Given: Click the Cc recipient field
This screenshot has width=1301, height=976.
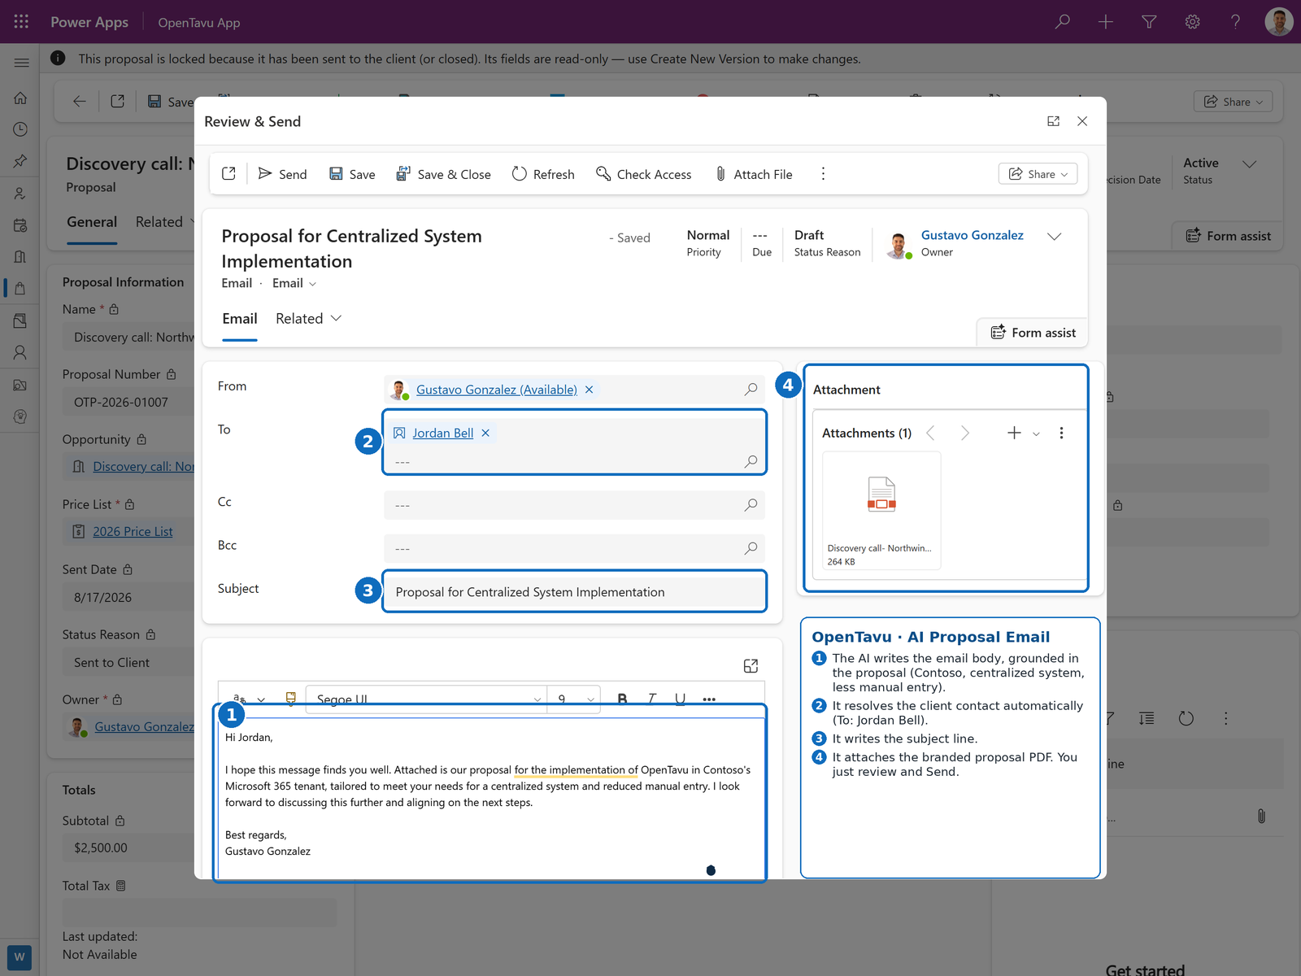Looking at the screenshot, I should [574, 505].
